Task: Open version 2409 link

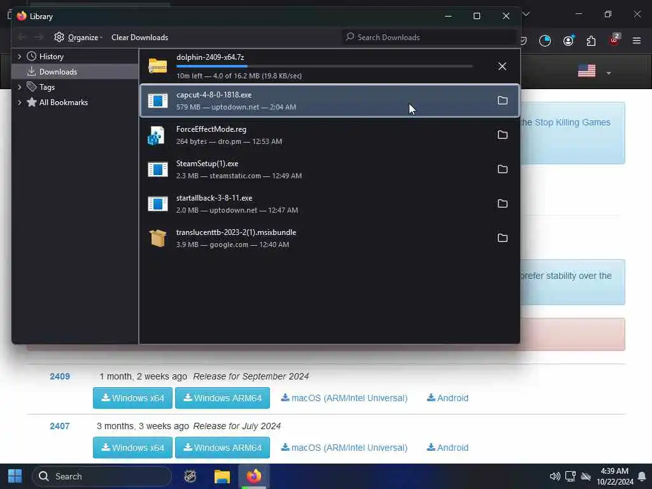Action: (x=60, y=376)
